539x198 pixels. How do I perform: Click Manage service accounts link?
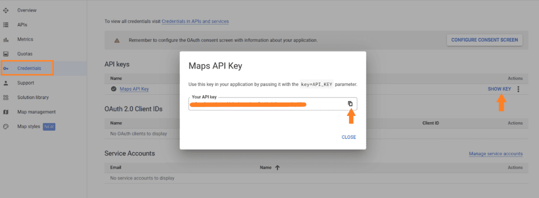(496, 154)
